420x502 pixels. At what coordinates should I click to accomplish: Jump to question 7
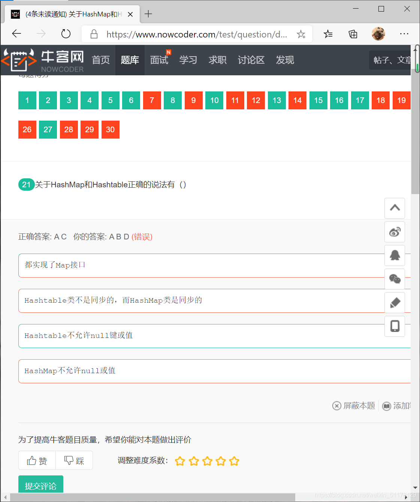(x=152, y=100)
